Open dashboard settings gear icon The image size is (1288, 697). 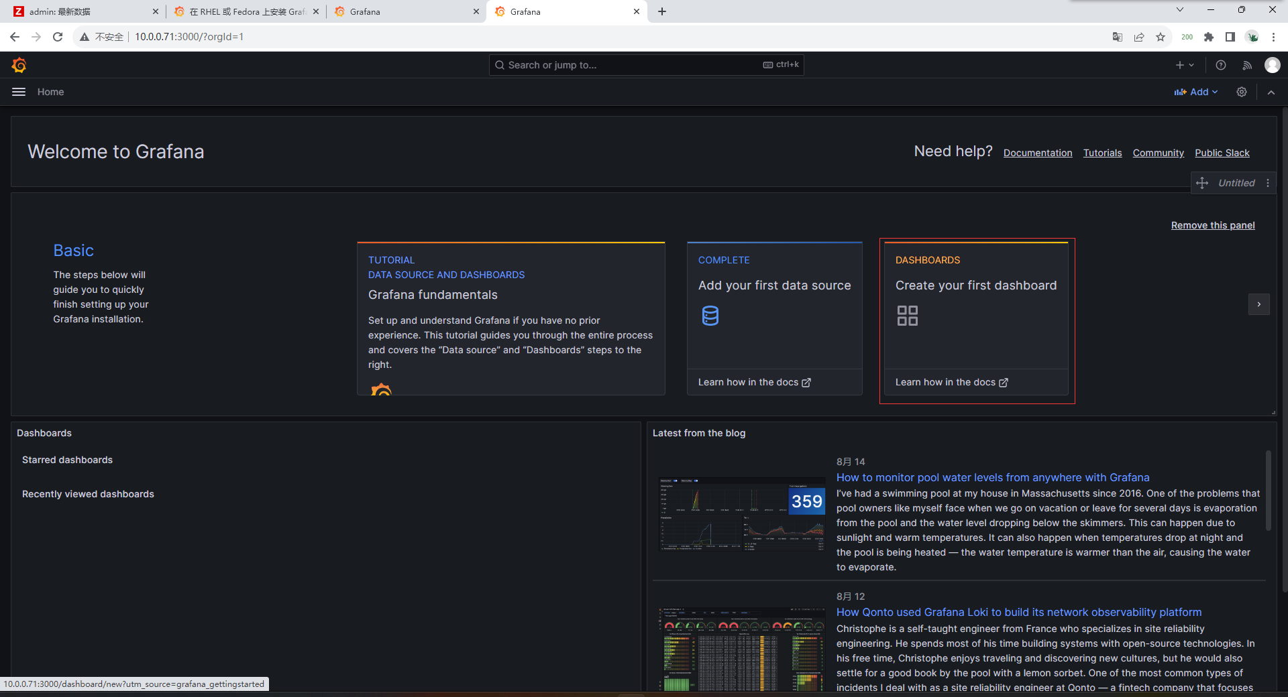point(1242,92)
